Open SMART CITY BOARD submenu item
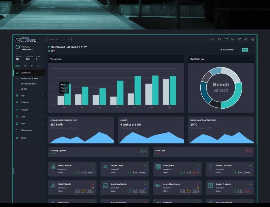This screenshot has width=270, height=207. coord(29,78)
